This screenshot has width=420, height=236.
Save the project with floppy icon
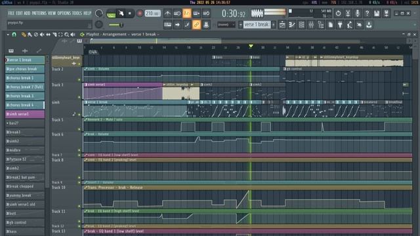coord(377,13)
